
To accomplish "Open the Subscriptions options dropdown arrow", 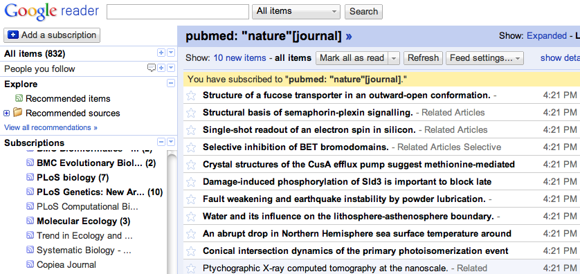I will (x=170, y=142).
